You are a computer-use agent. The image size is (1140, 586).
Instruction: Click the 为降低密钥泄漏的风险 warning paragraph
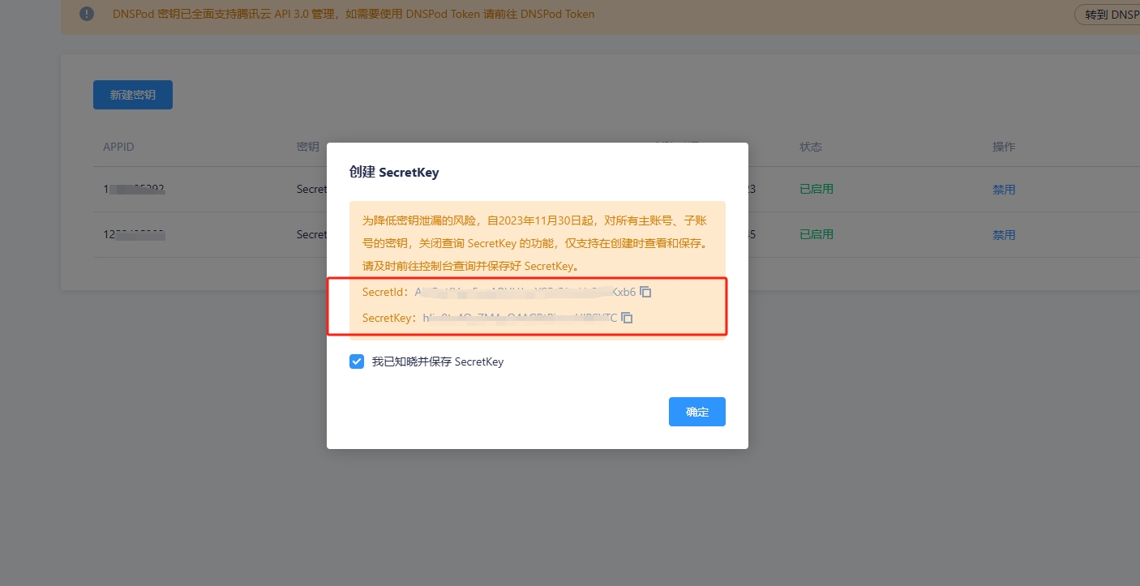pyautogui.click(x=535, y=243)
